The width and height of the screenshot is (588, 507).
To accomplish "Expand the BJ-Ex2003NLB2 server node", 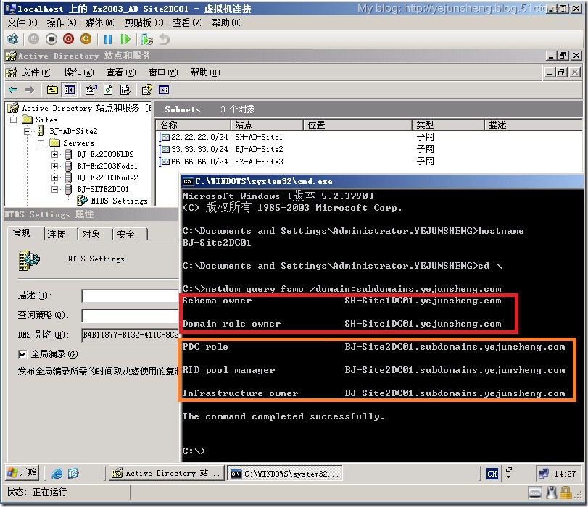I will pos(55,154).
